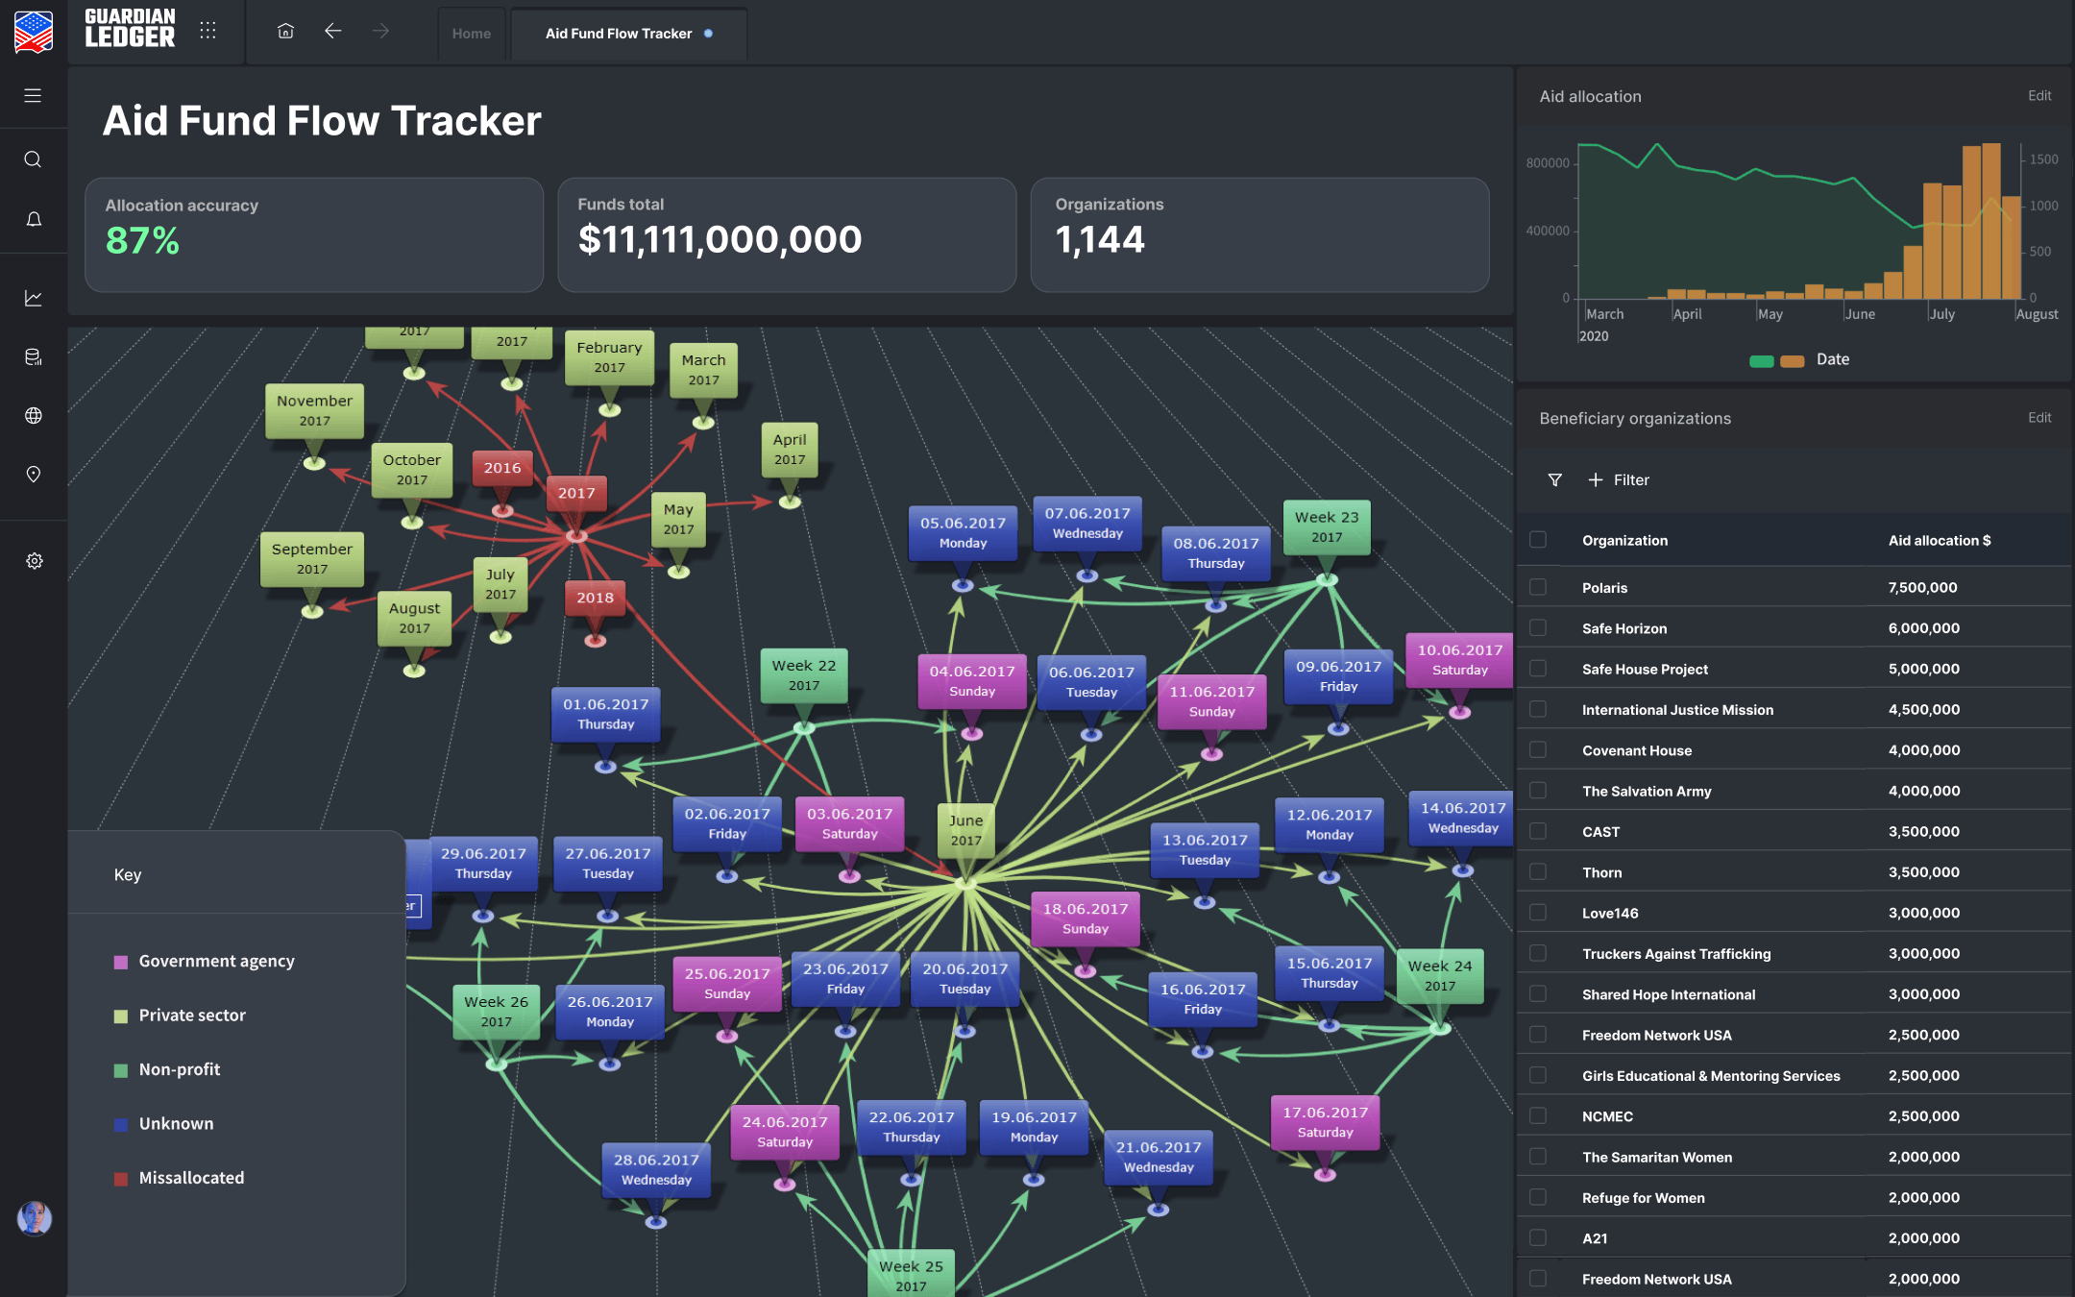The width and height of the screenshot is (2075, 1297).
Task: Select the 05.06.2017 Monday node
Action: click(x=963, y=532)
